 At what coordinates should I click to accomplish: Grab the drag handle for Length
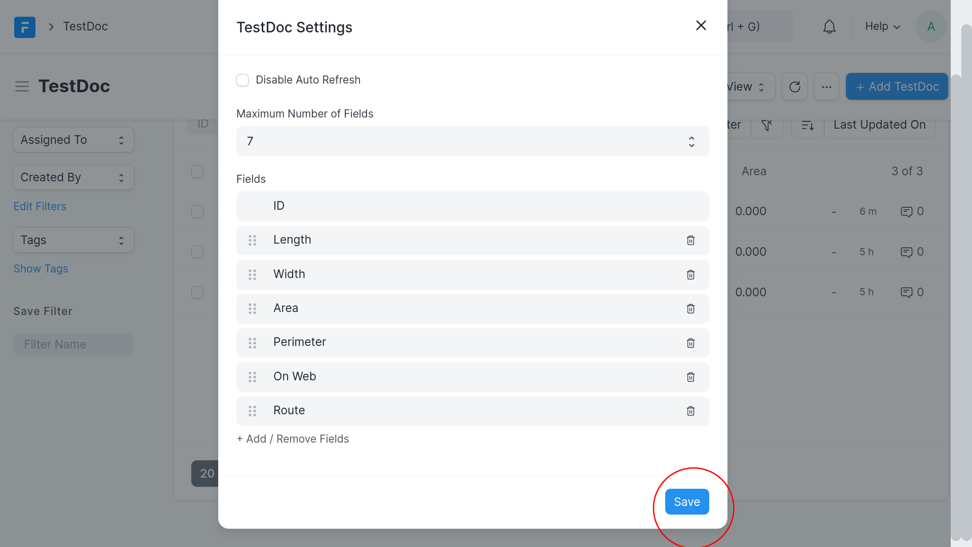(252, 241)
